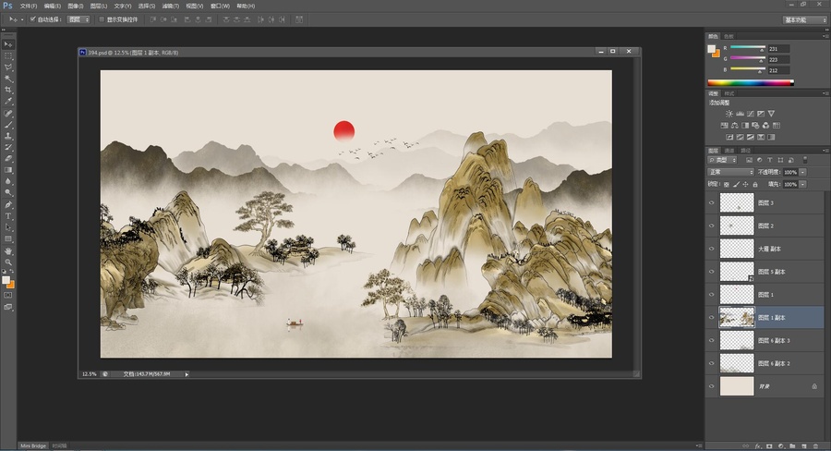The height and width of the screenshot is (451, 831).
Task: Select the Eyedropper tool
Action: click(8, 101)
